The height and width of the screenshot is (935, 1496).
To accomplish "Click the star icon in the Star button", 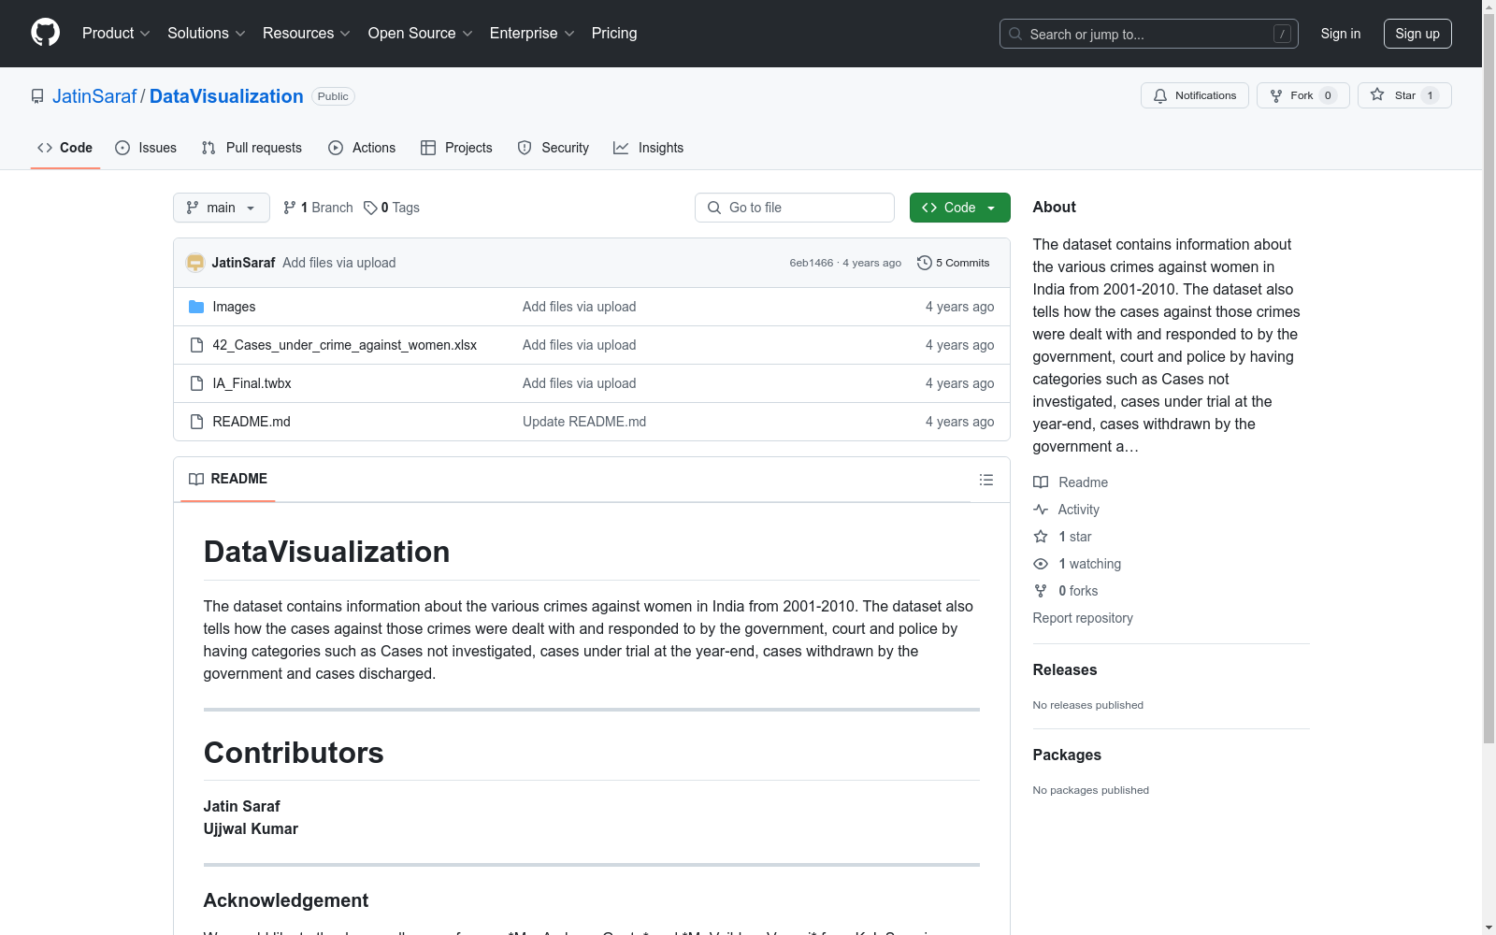I will point(1377,94).
